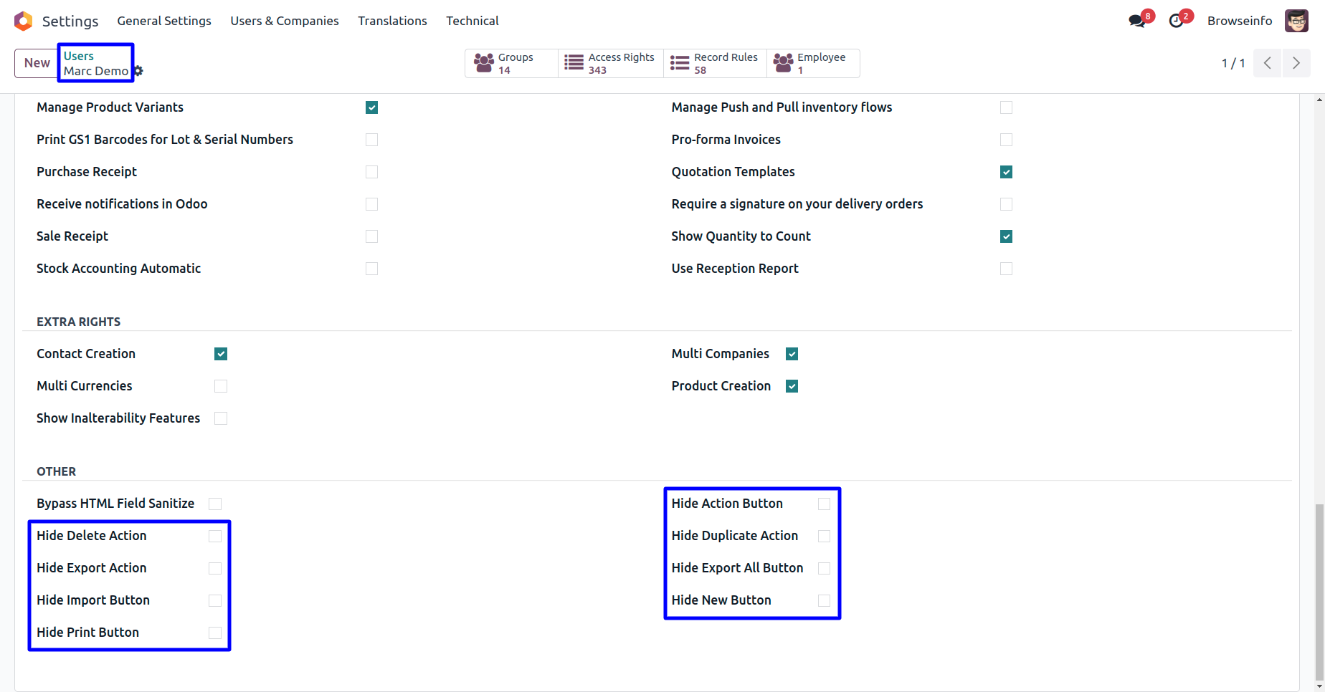Go to previous record with left chevron

(1268, 63)
